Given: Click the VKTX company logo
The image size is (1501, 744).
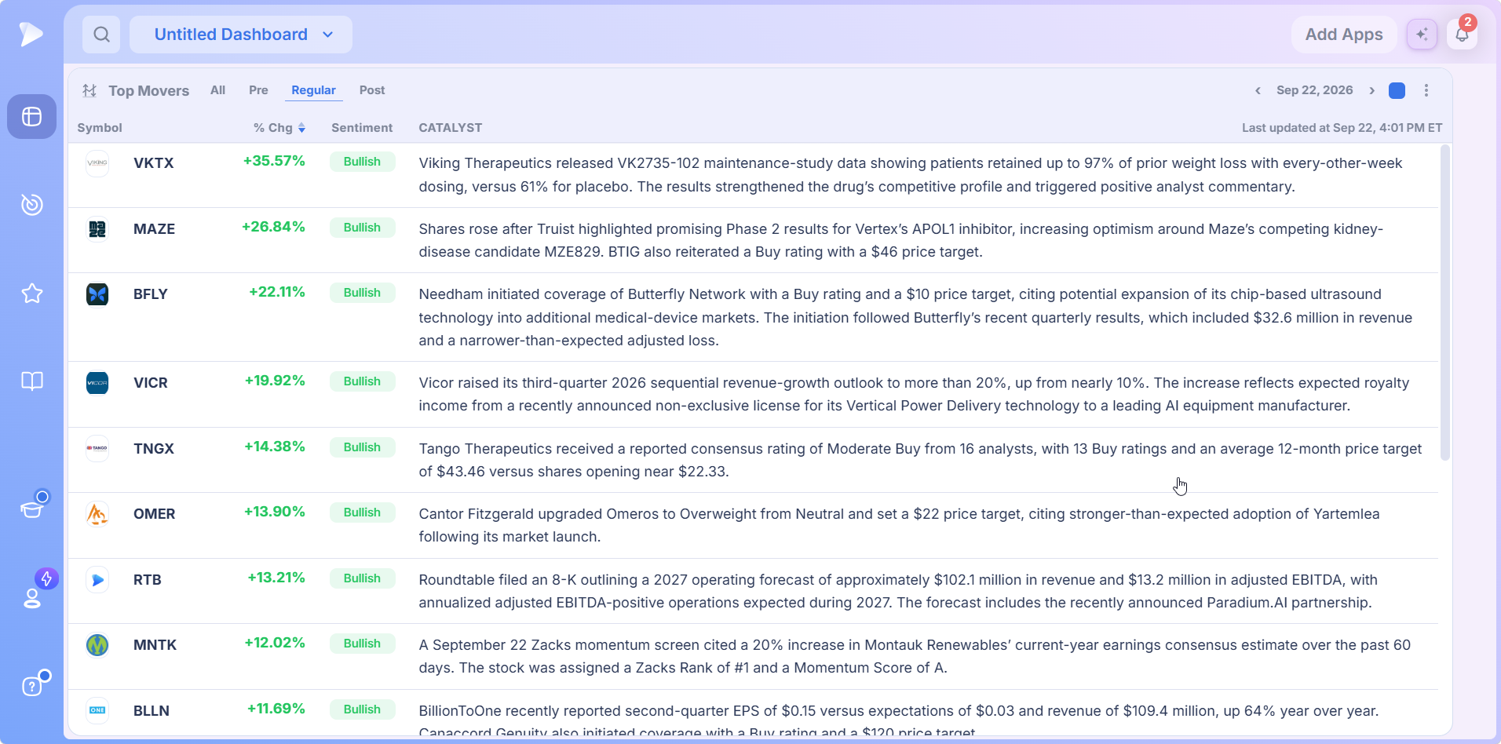Looking at the screenshot, I should tap(97, 163).
